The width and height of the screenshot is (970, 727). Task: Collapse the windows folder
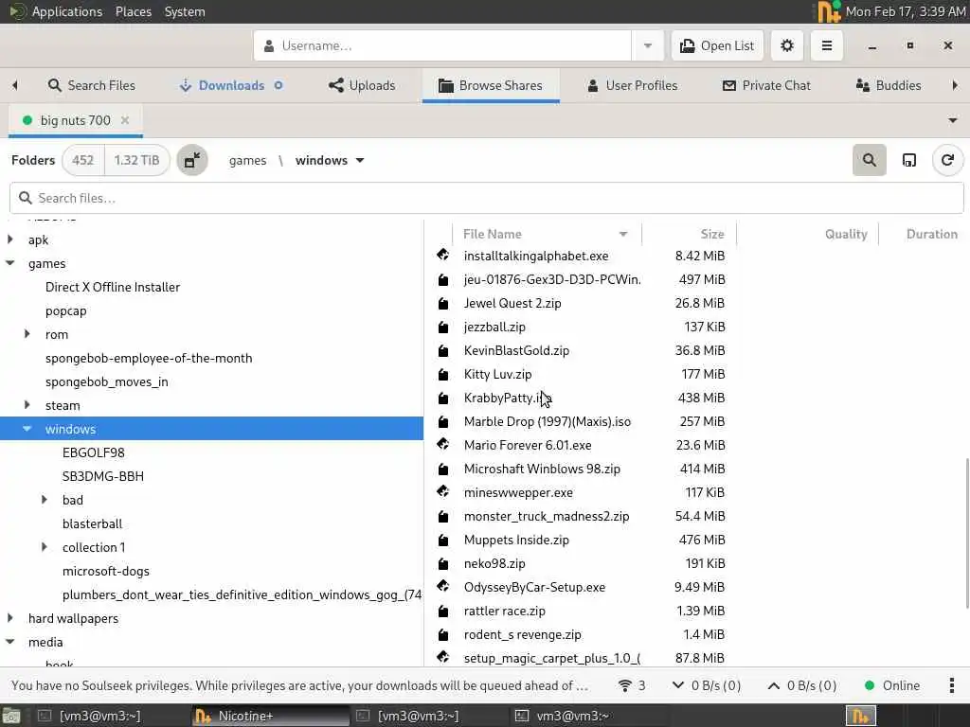pos(27,429)
